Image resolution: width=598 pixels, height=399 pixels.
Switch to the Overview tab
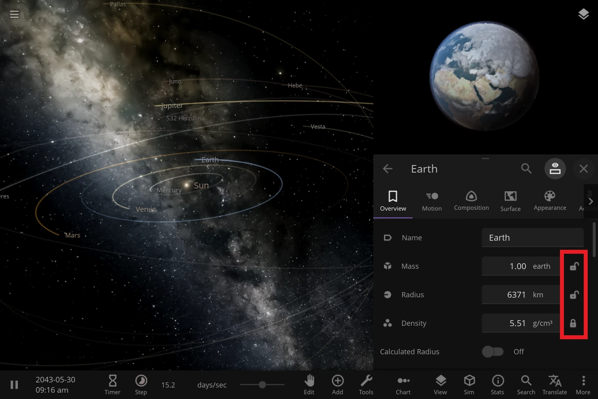[393, 201]
